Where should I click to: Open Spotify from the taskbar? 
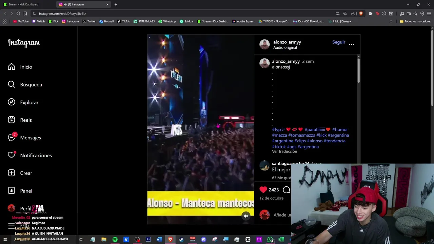click(x=115, y=240)
